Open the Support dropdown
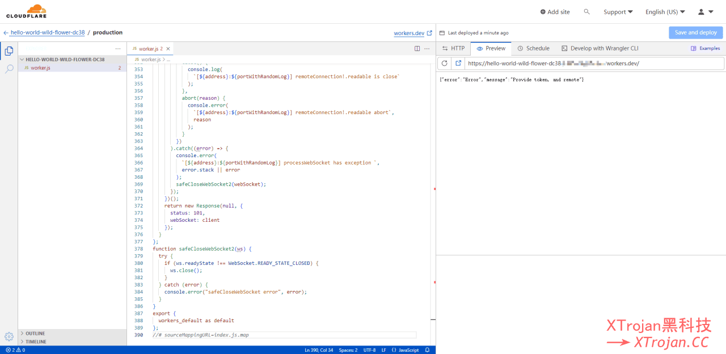Image resolution: width=726 pixels, height=354 pixels. [x=618, y=12]
